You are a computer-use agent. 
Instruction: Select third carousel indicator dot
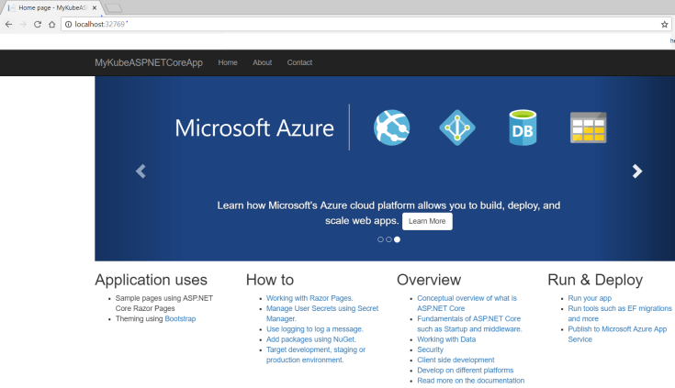[x=397, y=239]
